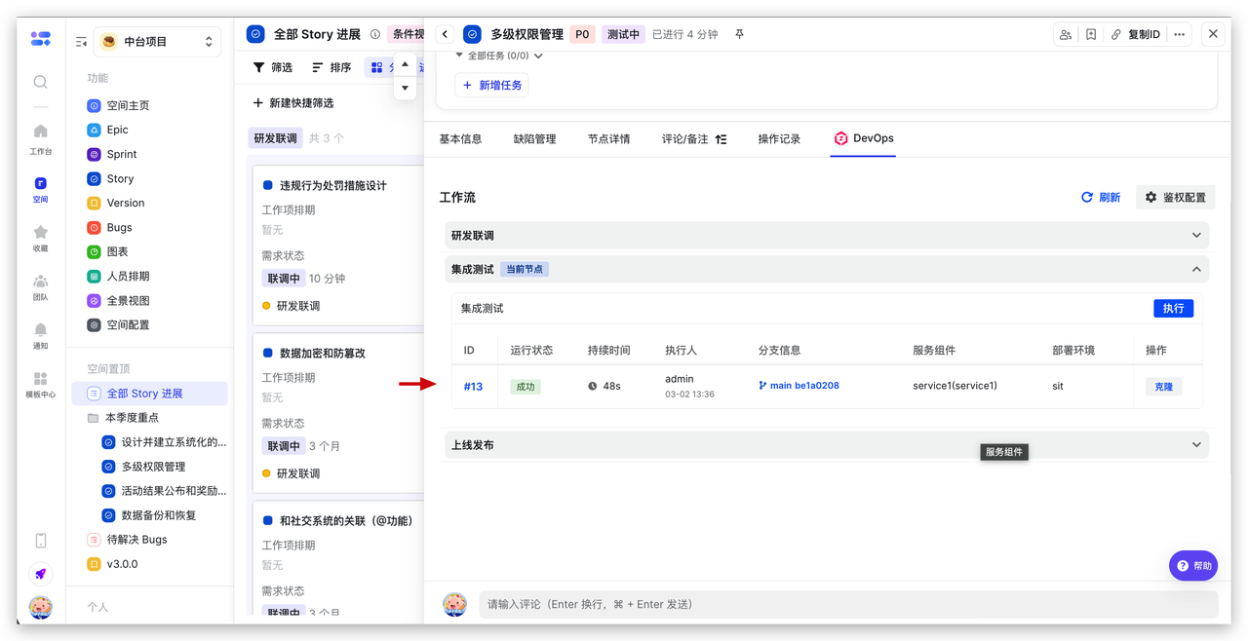Click the search icon in left rail

pyautogui.click(x=40, y=83)
